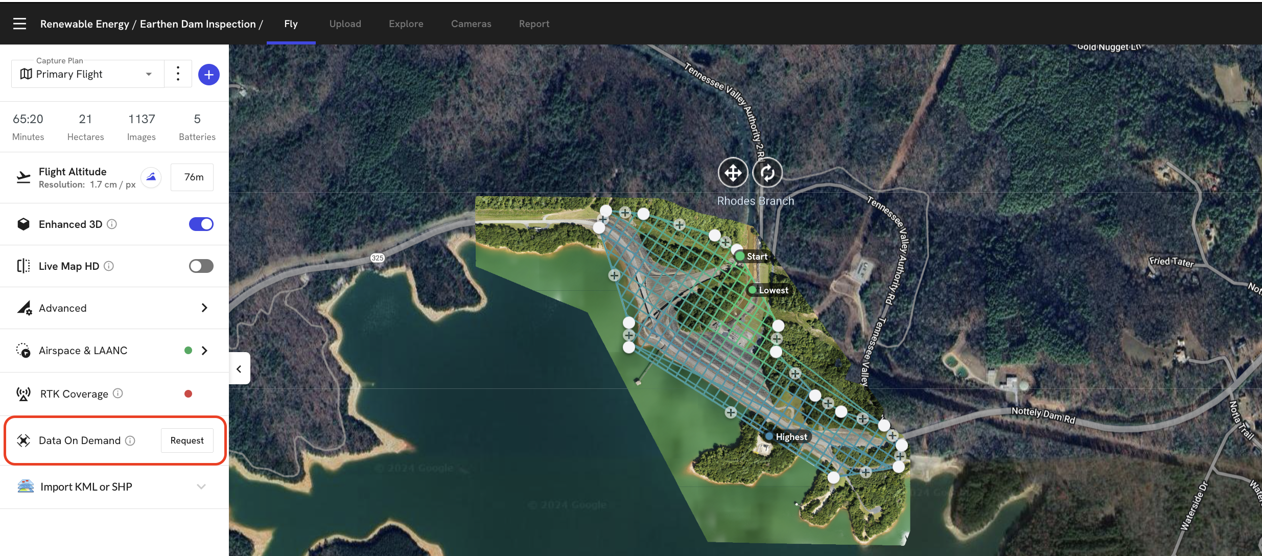Click the terrain awareness icon beside altitude
The image size is (1262, 556).
(151, 177)
